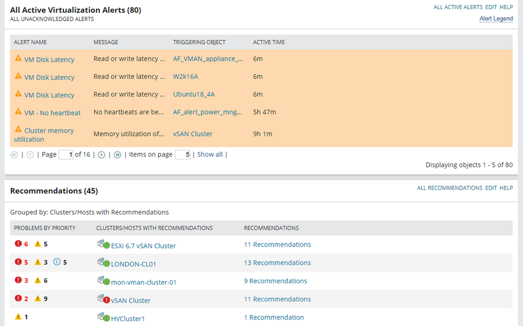Focus the Page number field
The image size is (523, 326).
tap(66, 155)
